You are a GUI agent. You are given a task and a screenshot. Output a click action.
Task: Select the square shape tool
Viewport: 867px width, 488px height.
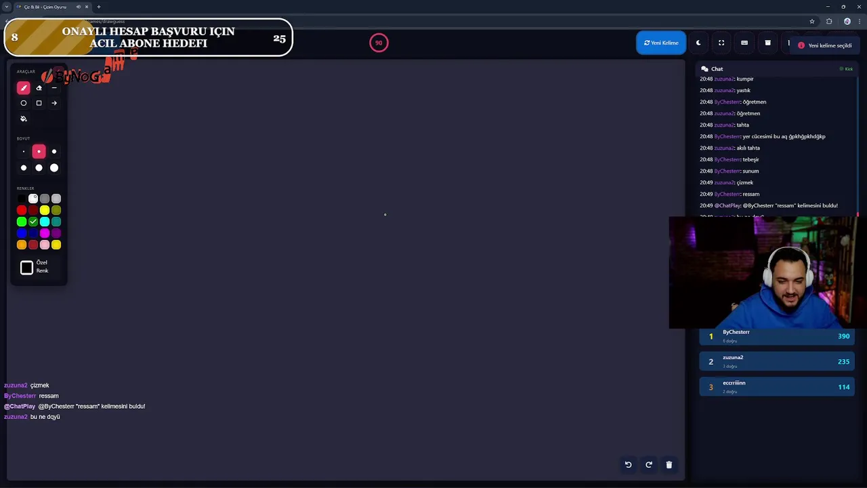tap(39, 103)
